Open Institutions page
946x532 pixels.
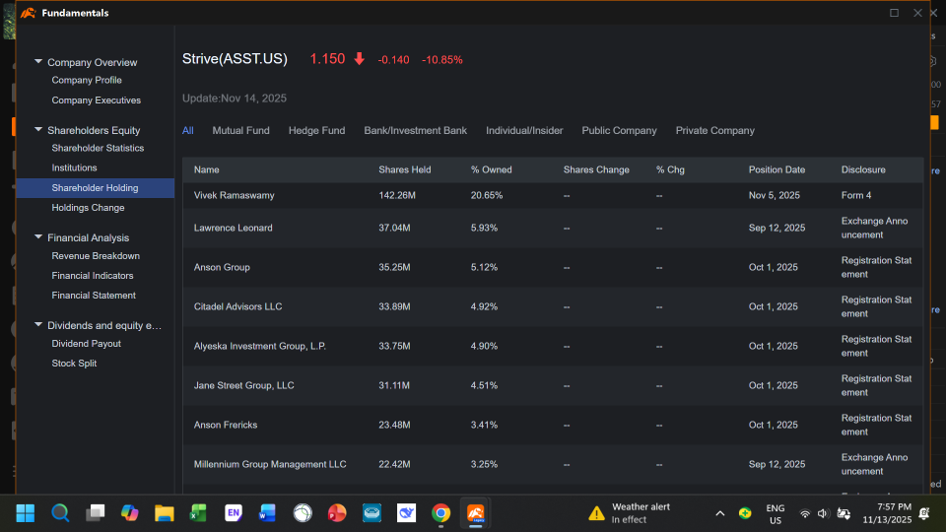click(74, 167)
